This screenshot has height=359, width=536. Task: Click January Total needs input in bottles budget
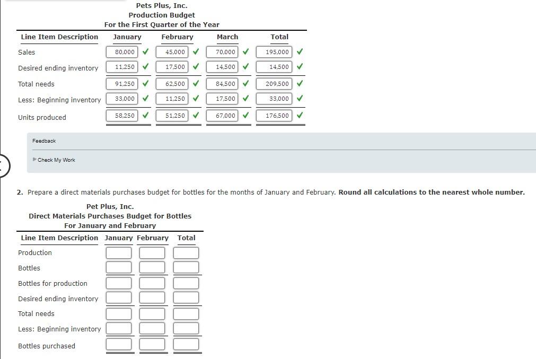point(119,314)
